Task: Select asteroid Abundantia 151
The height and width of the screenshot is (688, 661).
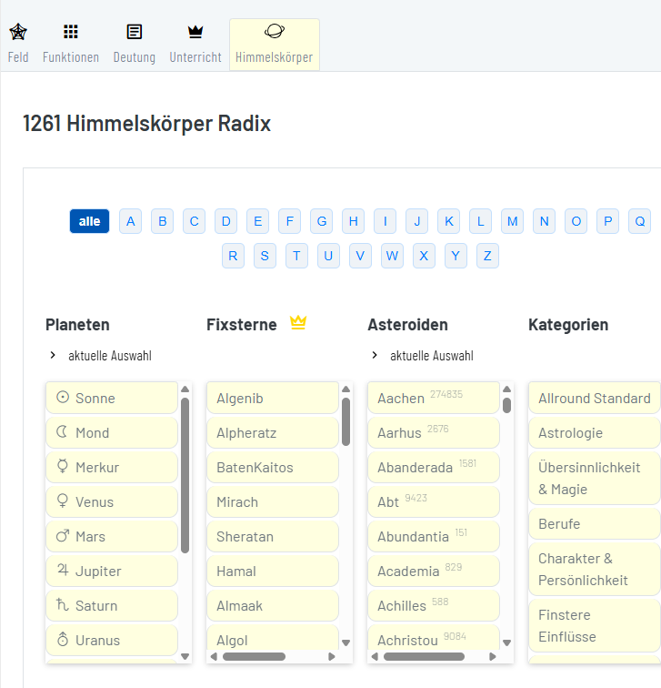Action: coord(434,537)
